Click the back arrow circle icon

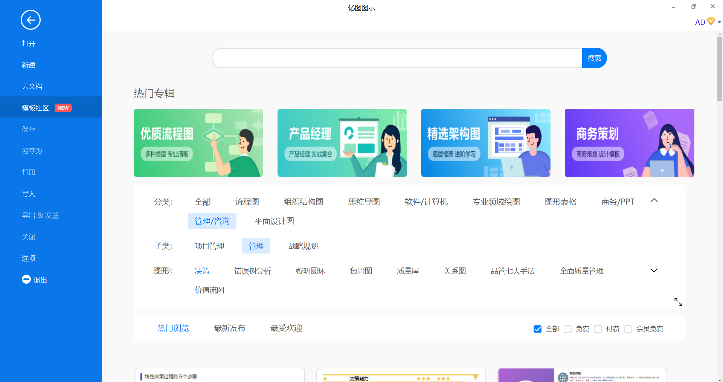[x=31, y=20]
